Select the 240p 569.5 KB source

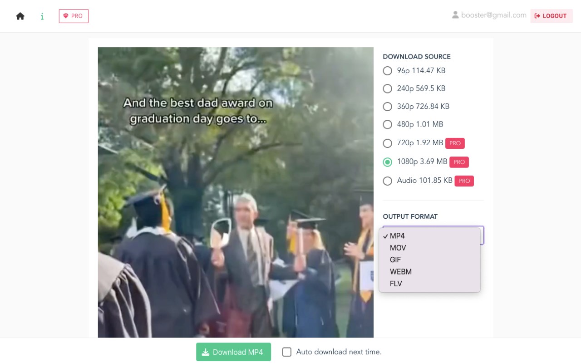(387, 88)
